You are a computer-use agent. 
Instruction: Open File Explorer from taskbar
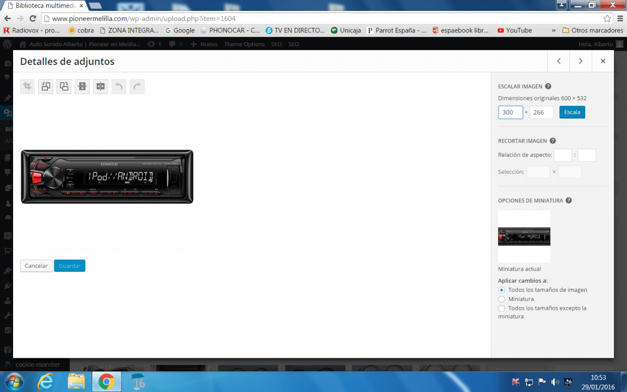pyautogui.click(x=76, y=382)
